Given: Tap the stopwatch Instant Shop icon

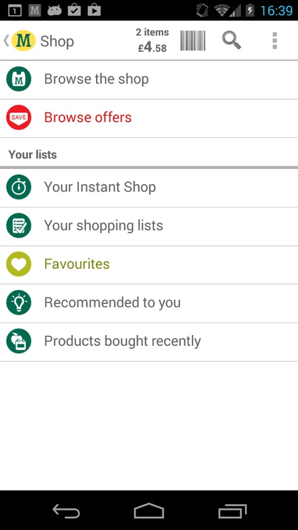Looking at the screenshot, I should [19, 187].
